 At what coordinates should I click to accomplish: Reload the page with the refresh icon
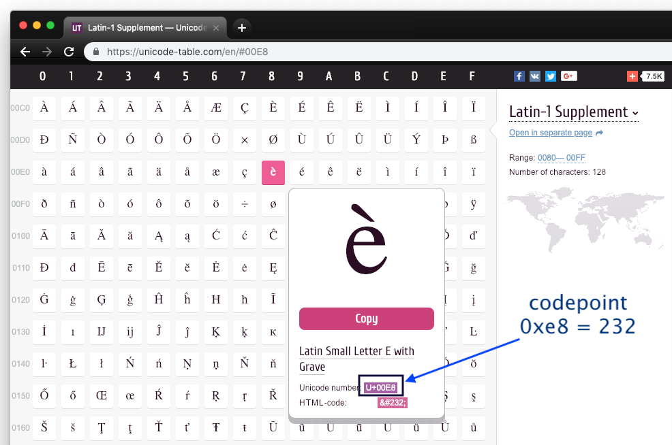(x=68, y=52)
